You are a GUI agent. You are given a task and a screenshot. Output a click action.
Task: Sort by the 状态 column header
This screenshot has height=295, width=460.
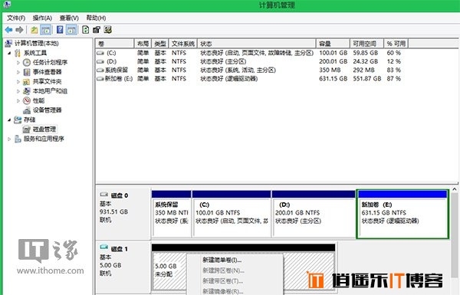(257, 44)
